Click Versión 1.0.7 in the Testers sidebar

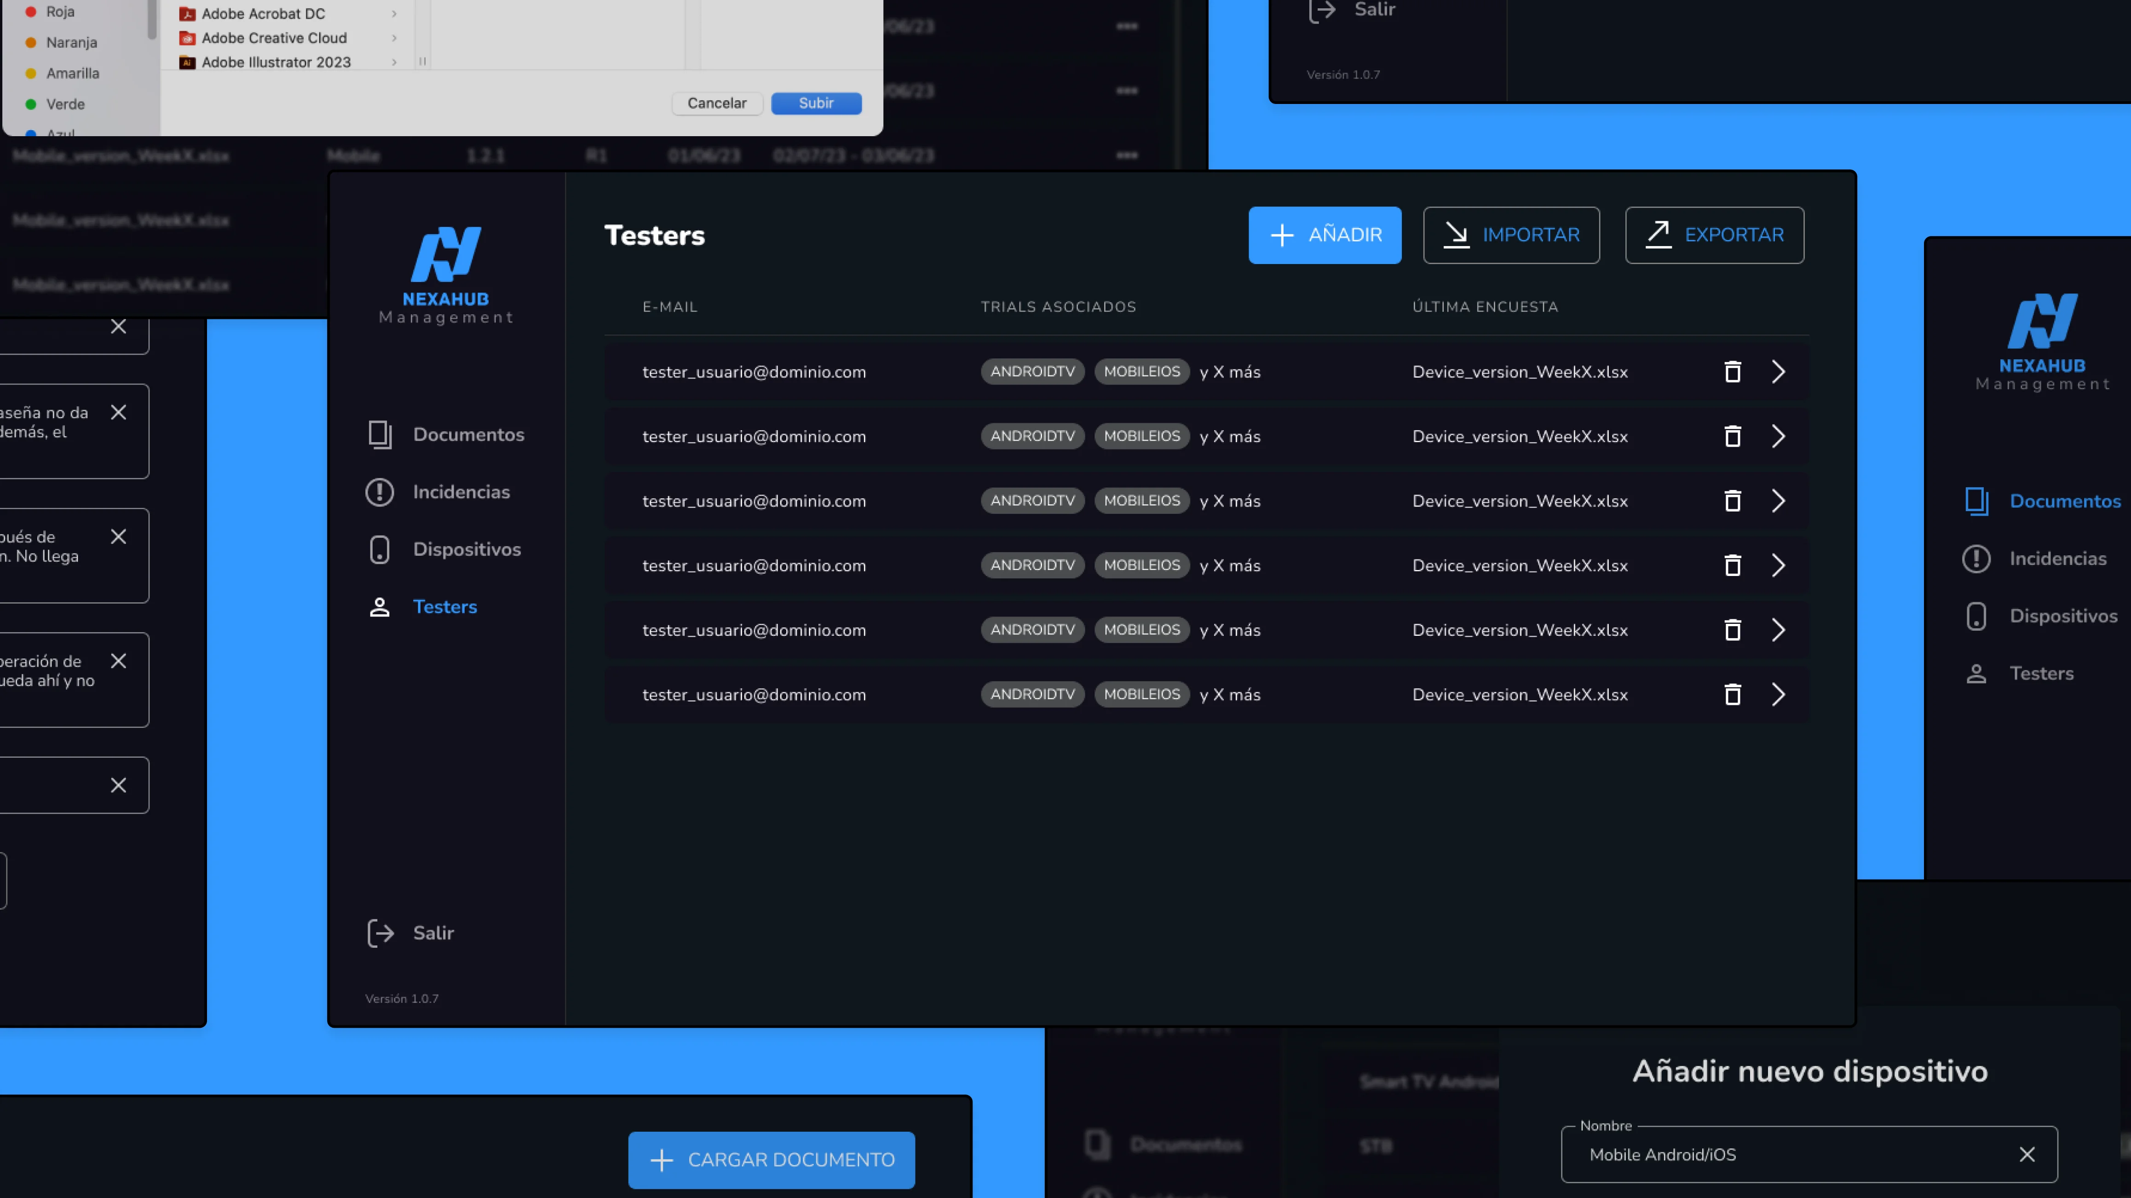coord(402,999)
